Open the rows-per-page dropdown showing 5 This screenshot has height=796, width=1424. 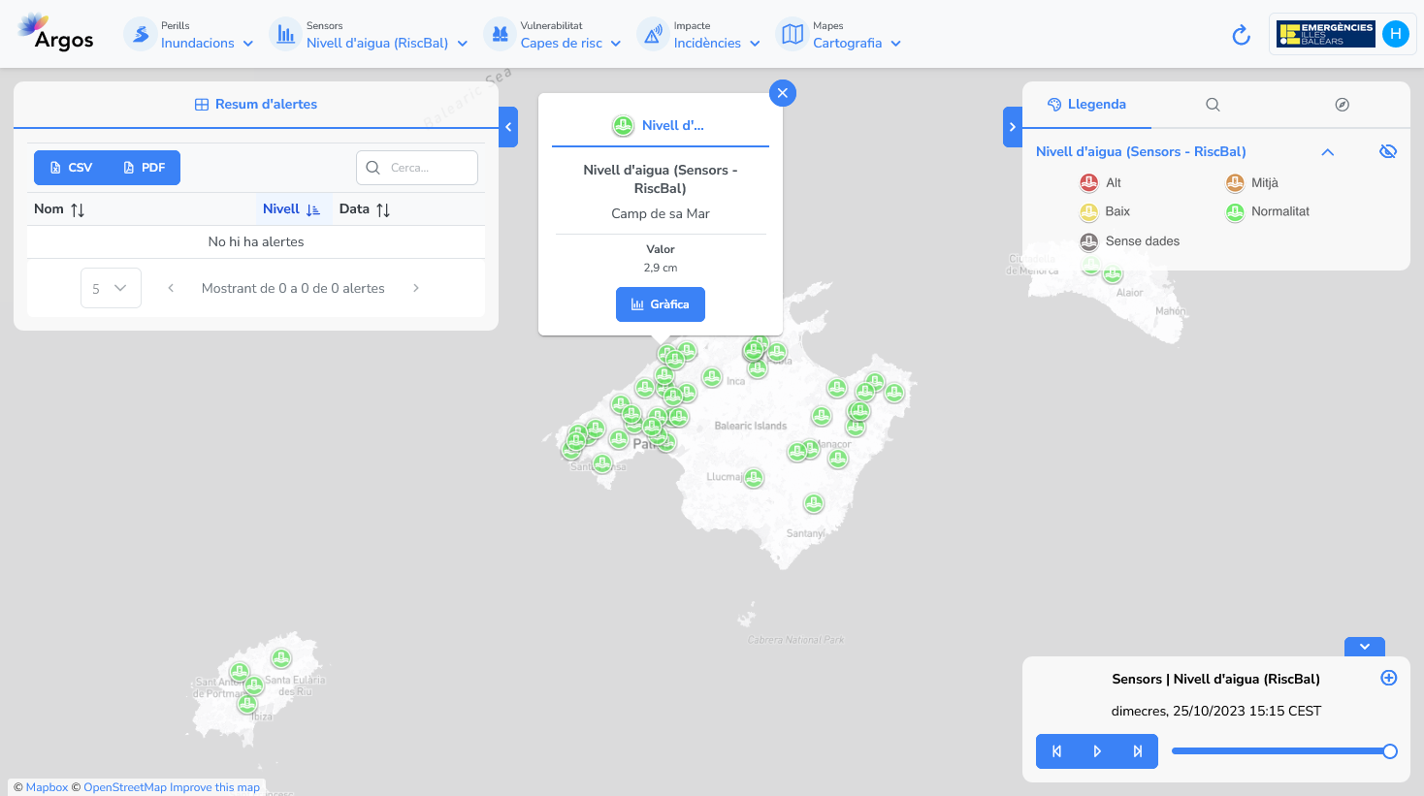[x=111, y=288]
